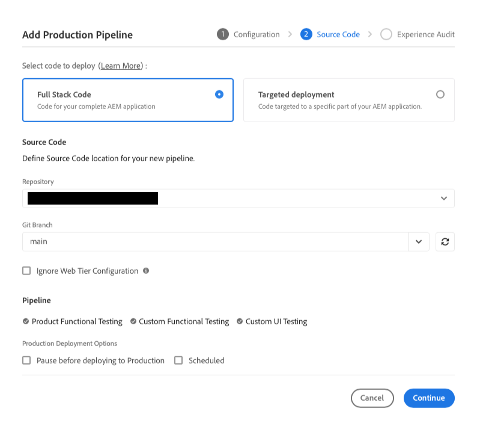477x429 pixels.
Task: Open the Git Branch dropdown arrow
Action: coord(419,242)
